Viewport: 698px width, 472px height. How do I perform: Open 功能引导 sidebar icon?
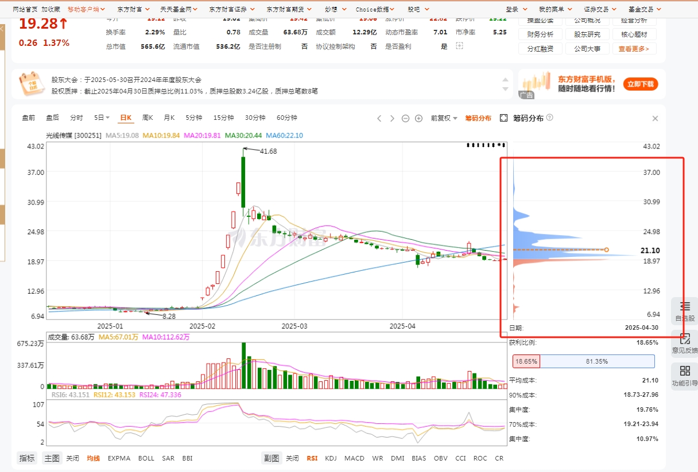tap(684, 377)
